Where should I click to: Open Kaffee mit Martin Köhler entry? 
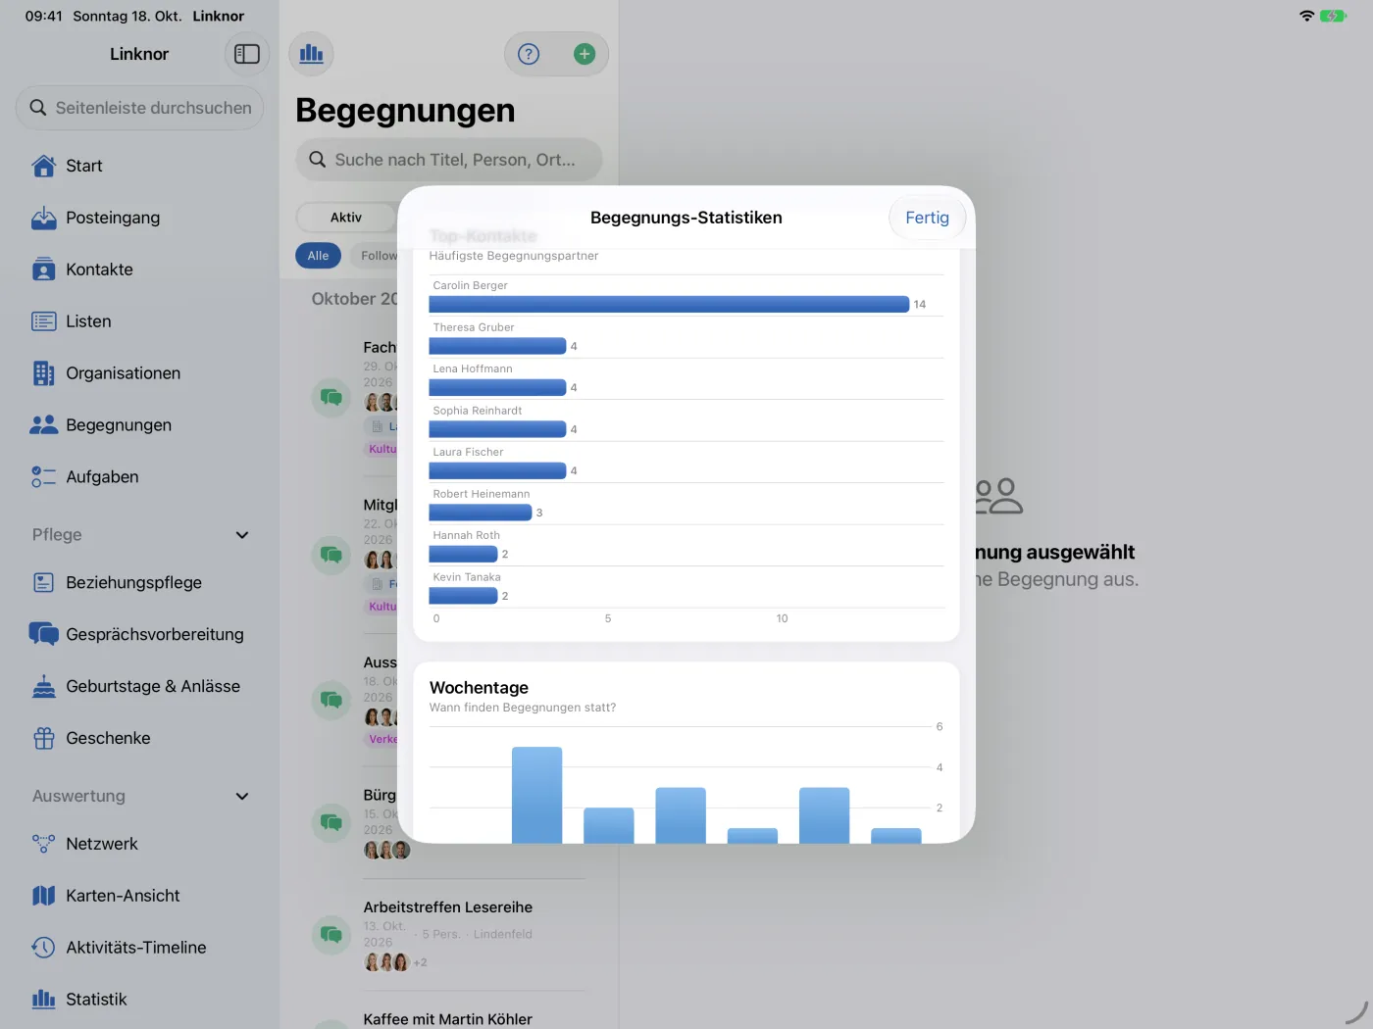(x=448, y=1019)
